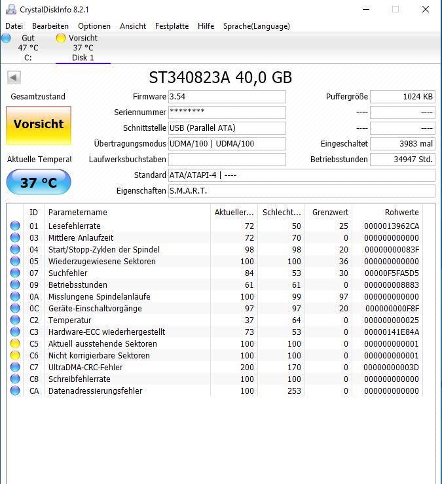This screenshot has height=484, width=442.
Task: Click blue orb in row 09 Betriebsstunden
Action: tap(15, 285)
